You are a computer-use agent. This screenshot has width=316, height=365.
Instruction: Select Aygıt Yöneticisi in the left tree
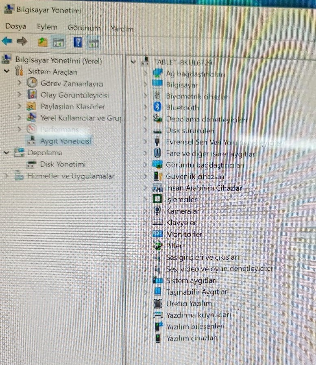pos(65,141)
